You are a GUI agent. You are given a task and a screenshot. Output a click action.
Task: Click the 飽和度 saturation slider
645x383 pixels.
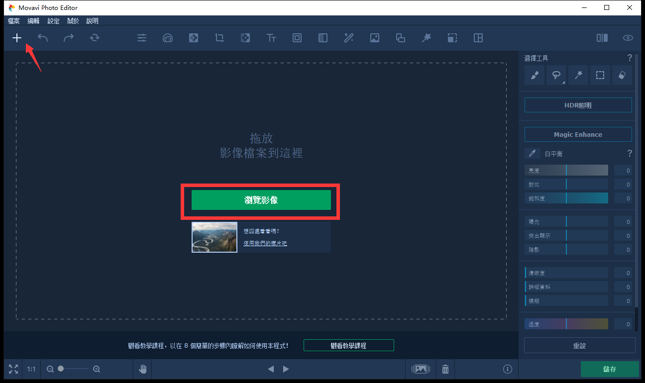click(x=566, y=198)
